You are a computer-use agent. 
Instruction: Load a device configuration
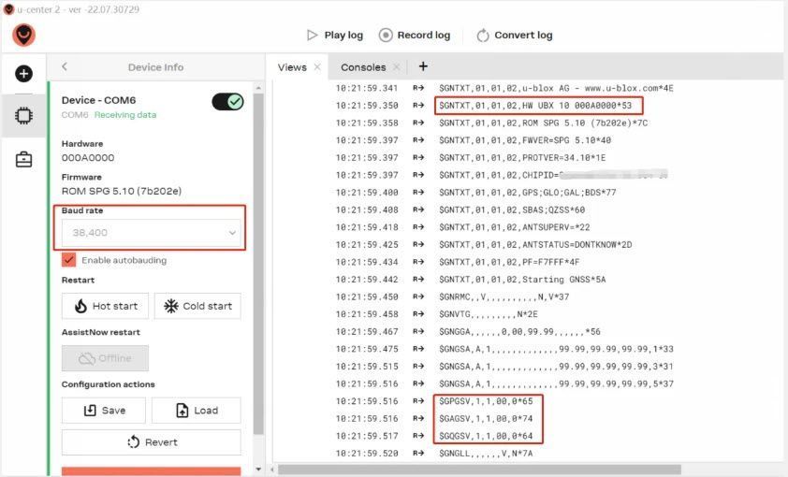[196, 411]
